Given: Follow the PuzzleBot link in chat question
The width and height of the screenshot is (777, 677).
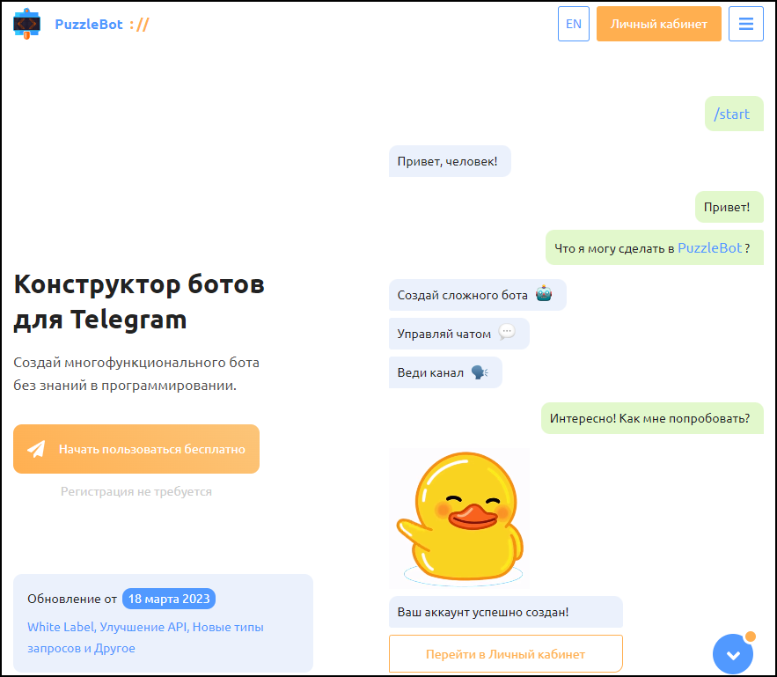Looking at the screenshot, I should click(x=709, y=247).
